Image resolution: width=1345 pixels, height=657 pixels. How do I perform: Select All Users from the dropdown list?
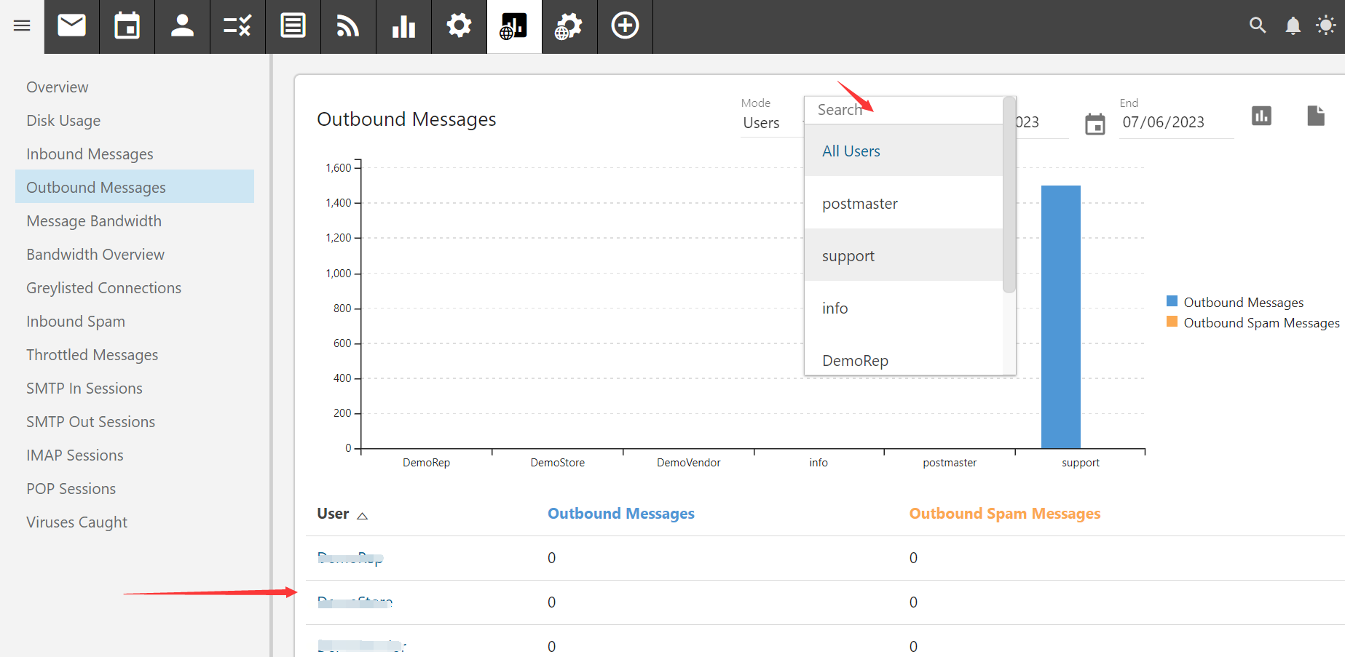tap(851, 151)
